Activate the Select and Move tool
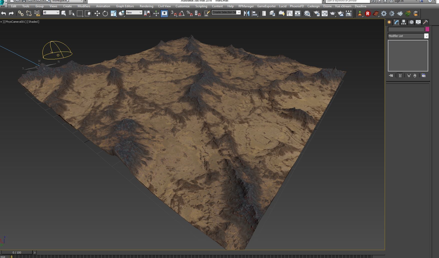 click(x=97, y=13)
